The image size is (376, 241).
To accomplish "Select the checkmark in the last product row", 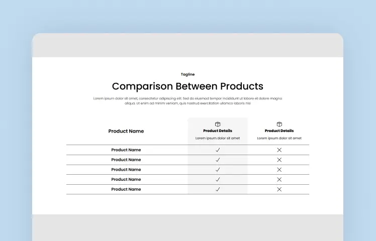I will point(218,189).
